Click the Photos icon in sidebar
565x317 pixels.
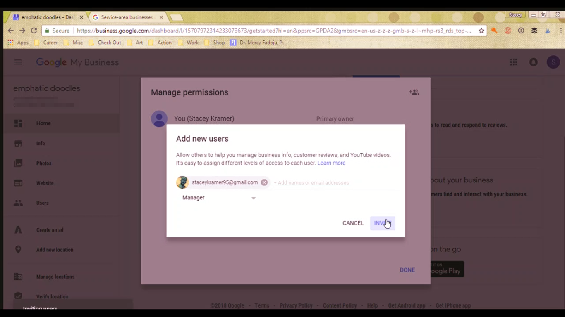pyautogui.click(x=18, y=163)
